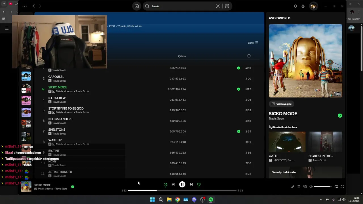Click the Spotify taskbar icon

point(211,199)
